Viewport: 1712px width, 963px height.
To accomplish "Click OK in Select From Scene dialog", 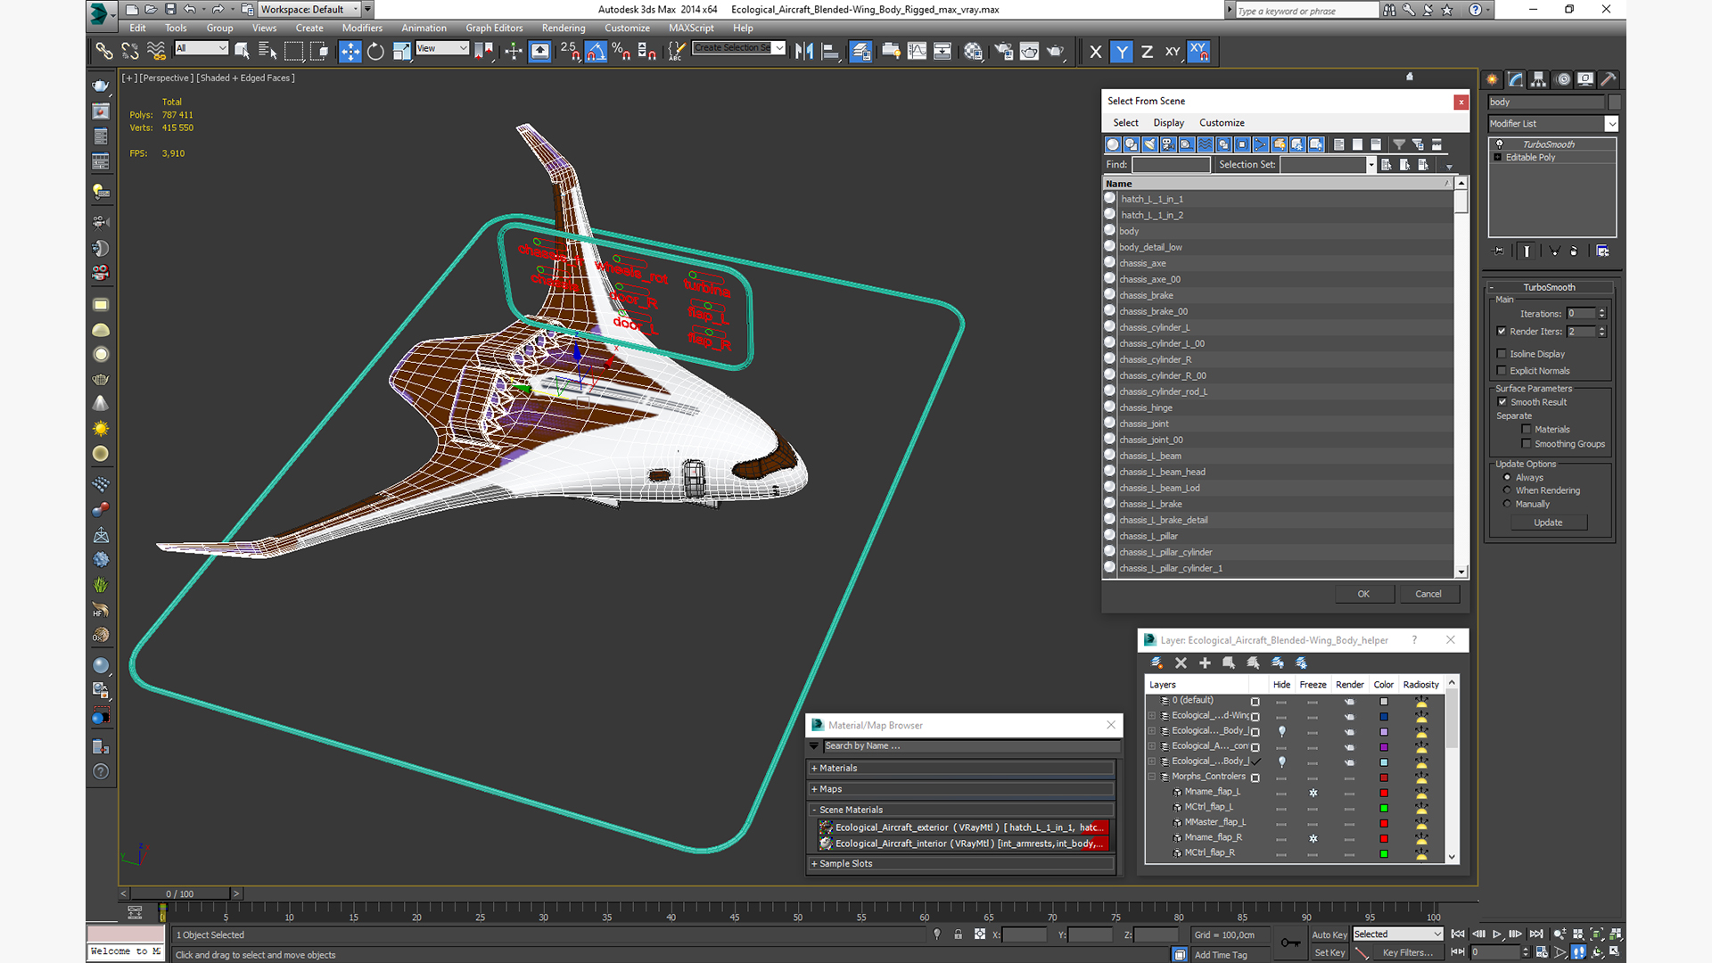I will (1363, 594).
